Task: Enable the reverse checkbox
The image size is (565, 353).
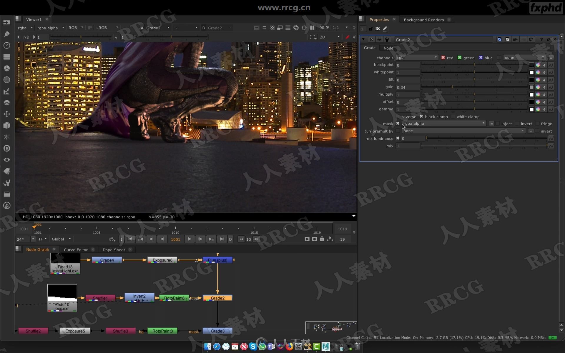Action: point(398,117)
